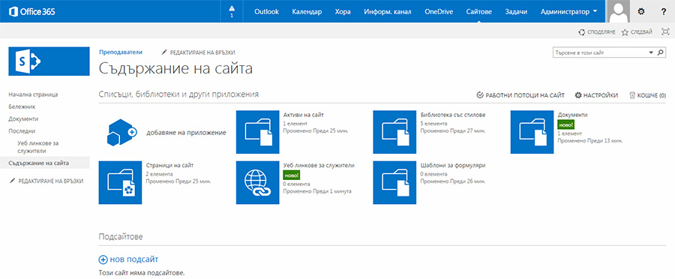
Task: Open the Шаблони за формуляри tile icon
Action: click(394, 182)
